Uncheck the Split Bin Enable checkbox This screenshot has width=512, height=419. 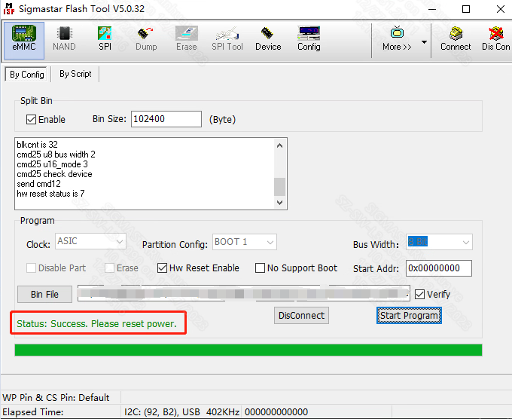click(32, 119)
